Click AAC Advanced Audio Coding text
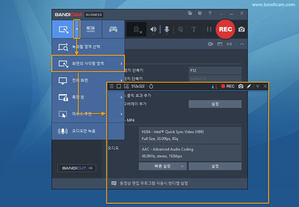 point(168,149)
